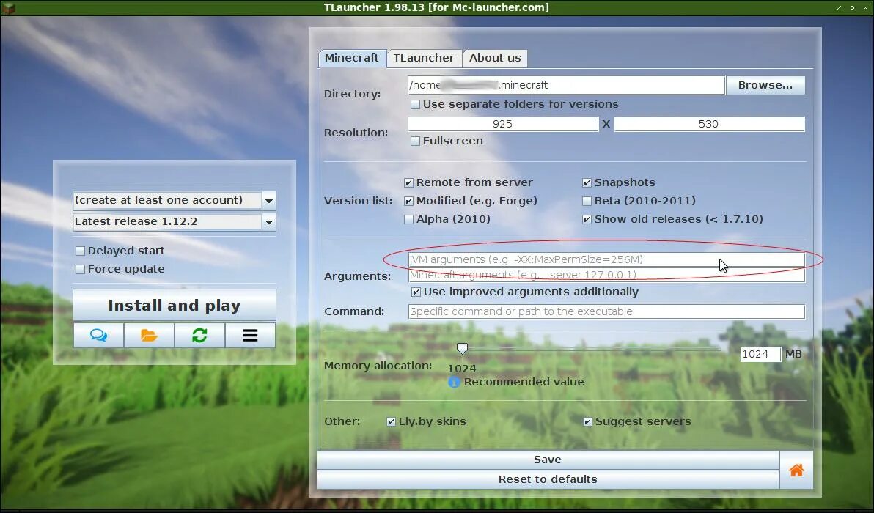Screen dimensions: 874x513
Task: Click the Save button
Action: coord(548,460)
